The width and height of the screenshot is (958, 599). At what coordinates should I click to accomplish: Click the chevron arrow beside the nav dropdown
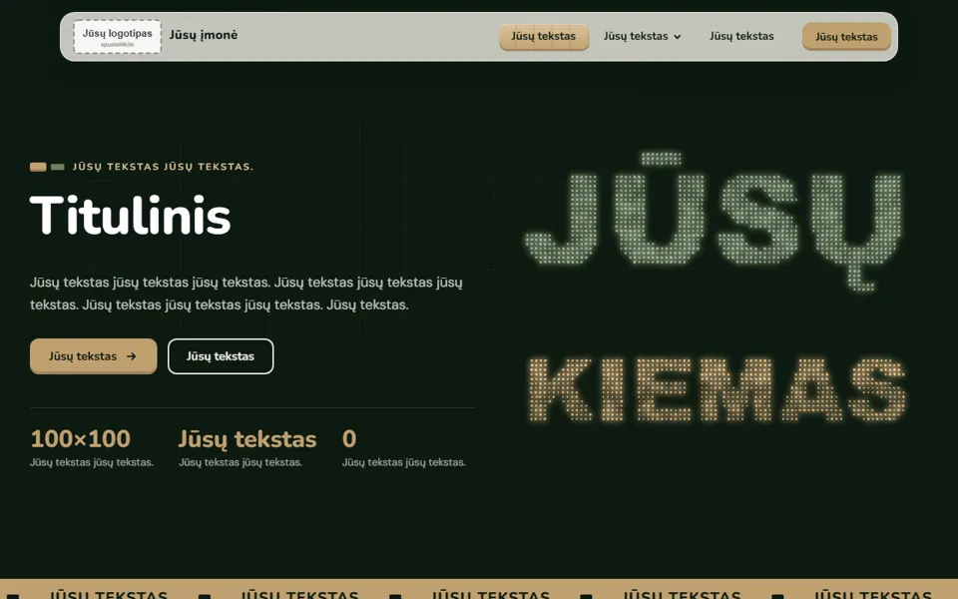tap(677, 37)
